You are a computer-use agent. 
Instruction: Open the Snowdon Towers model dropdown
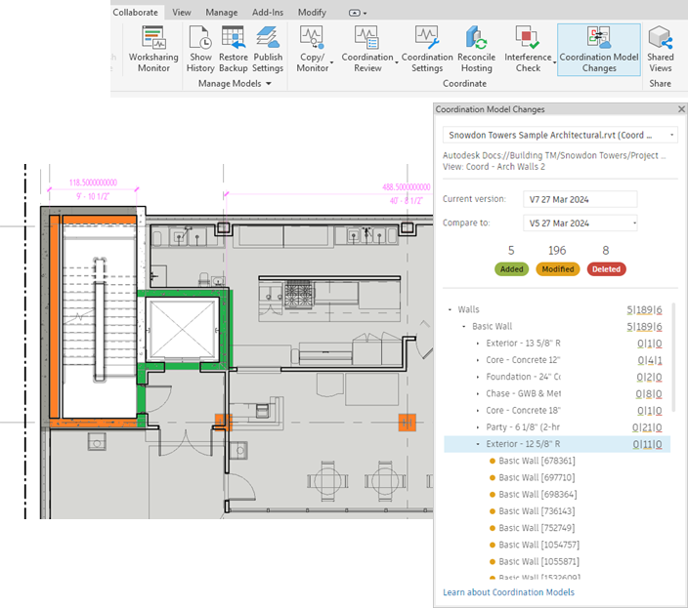560,135
